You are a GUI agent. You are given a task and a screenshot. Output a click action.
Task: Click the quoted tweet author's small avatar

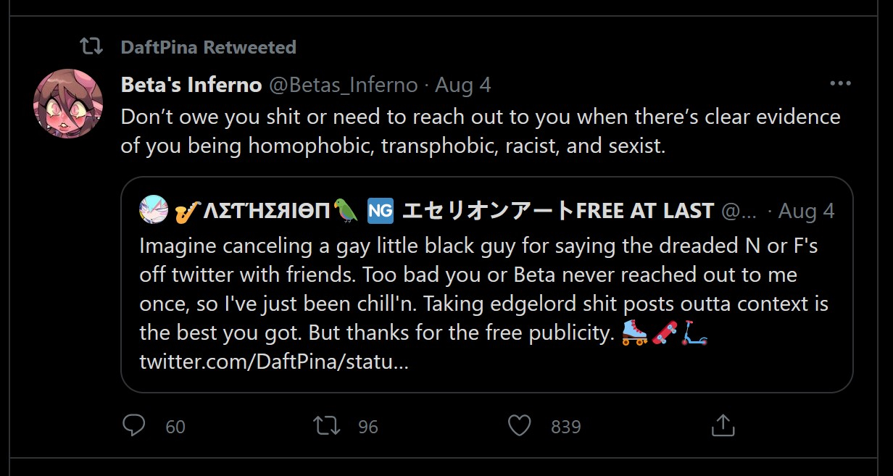[154, 210]
